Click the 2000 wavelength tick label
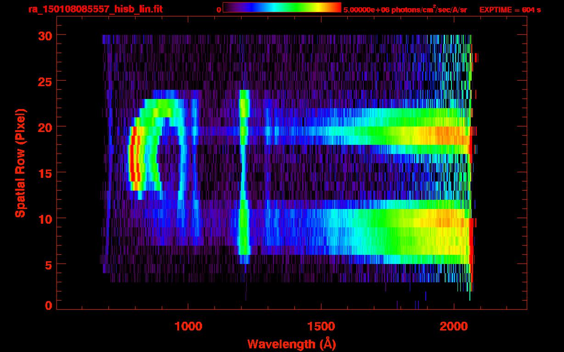This screenshot has width=564, height=352. [x=453, y=327]
